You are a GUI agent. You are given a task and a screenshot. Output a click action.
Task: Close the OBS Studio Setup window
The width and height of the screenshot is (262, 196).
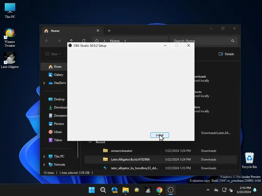pos(189,45)
